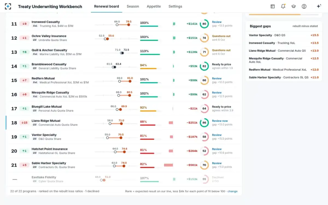Click the QS badge under Ochre Valley Insurance
The width and height of the screenshot is (328, 205).
point(34,40)
